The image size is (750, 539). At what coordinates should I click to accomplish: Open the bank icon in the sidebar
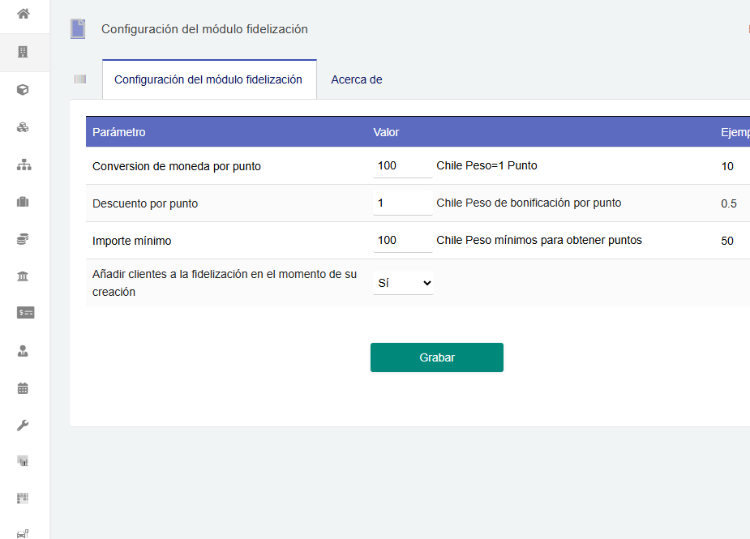pos(24,276)
